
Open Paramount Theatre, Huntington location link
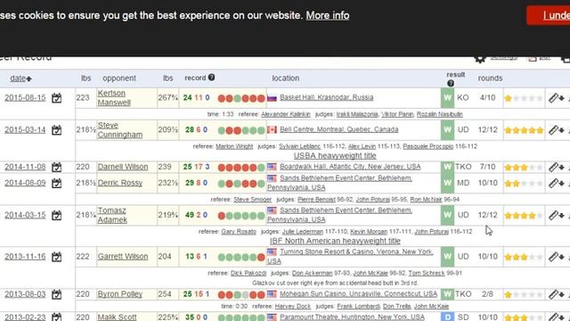click(352, 317)
